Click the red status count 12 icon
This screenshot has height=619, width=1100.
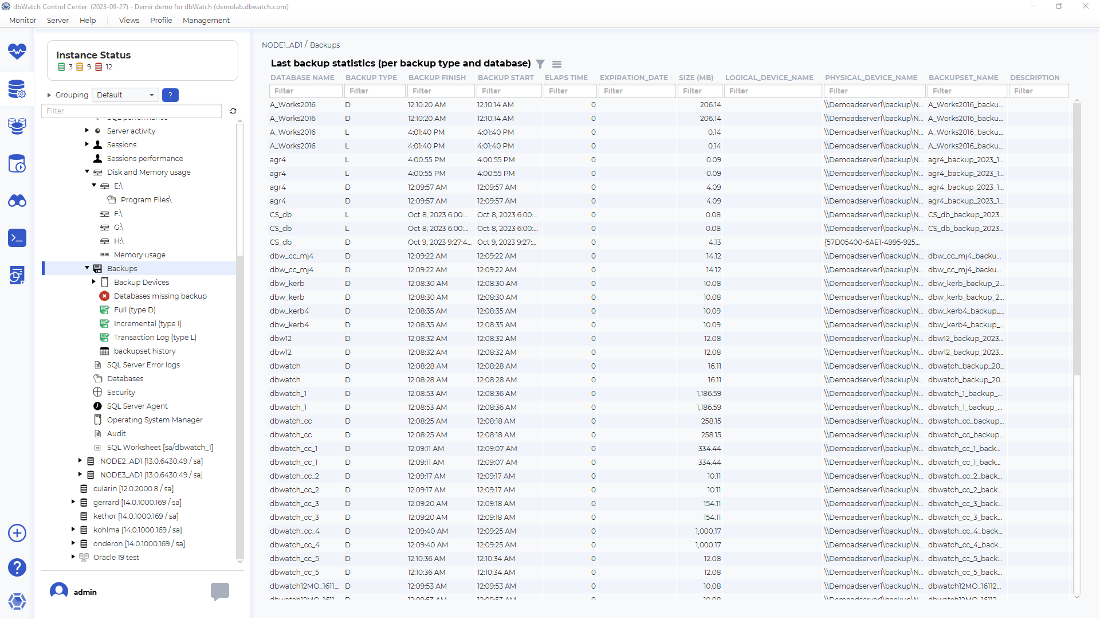(99, 67)
